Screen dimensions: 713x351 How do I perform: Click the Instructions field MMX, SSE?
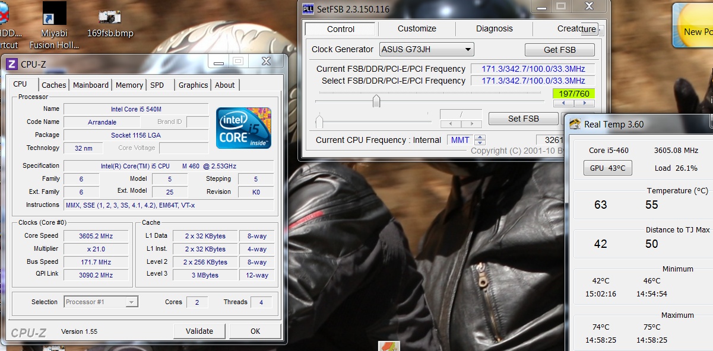(169, 205)
